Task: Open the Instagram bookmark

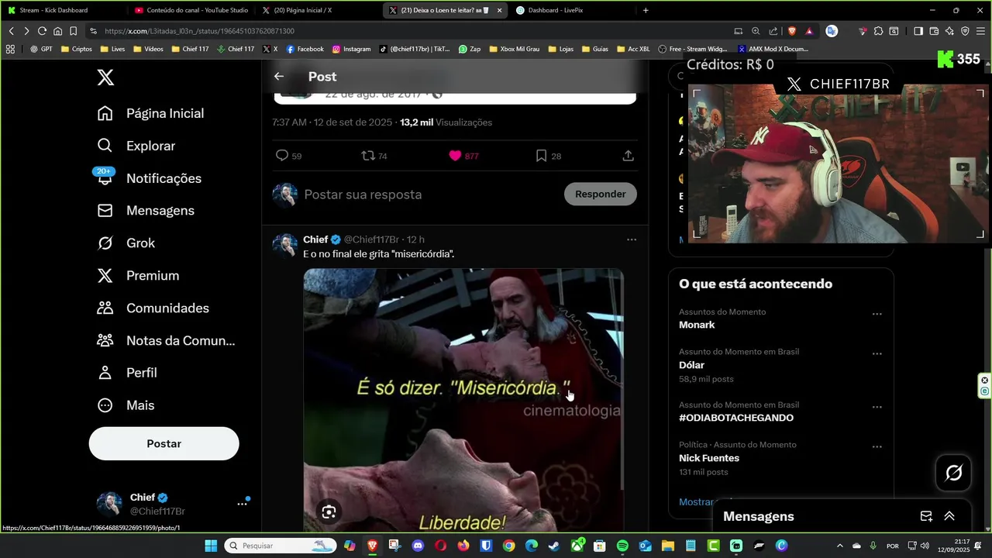Action: point(351,49)
